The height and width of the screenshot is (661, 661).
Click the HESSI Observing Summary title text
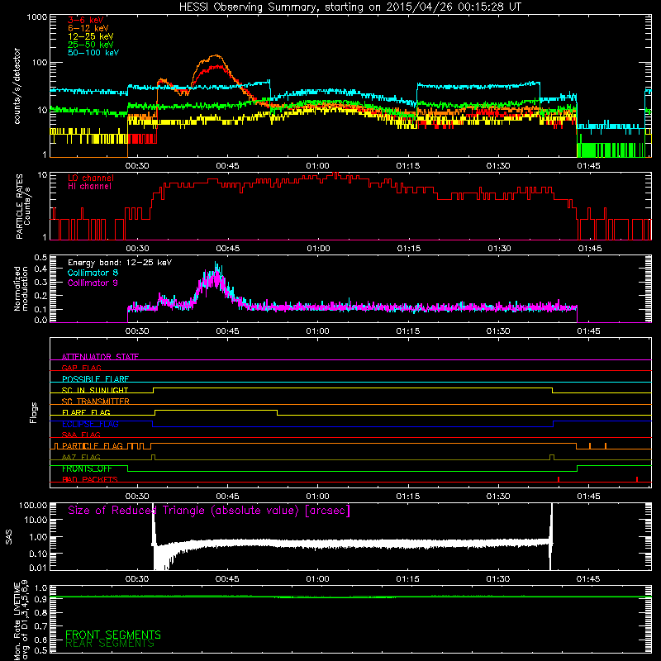pyautogui.click(x=350, y=7)
